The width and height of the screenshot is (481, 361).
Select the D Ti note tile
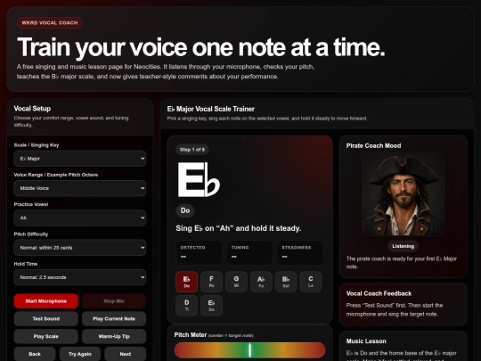click(x=186, y=306)
